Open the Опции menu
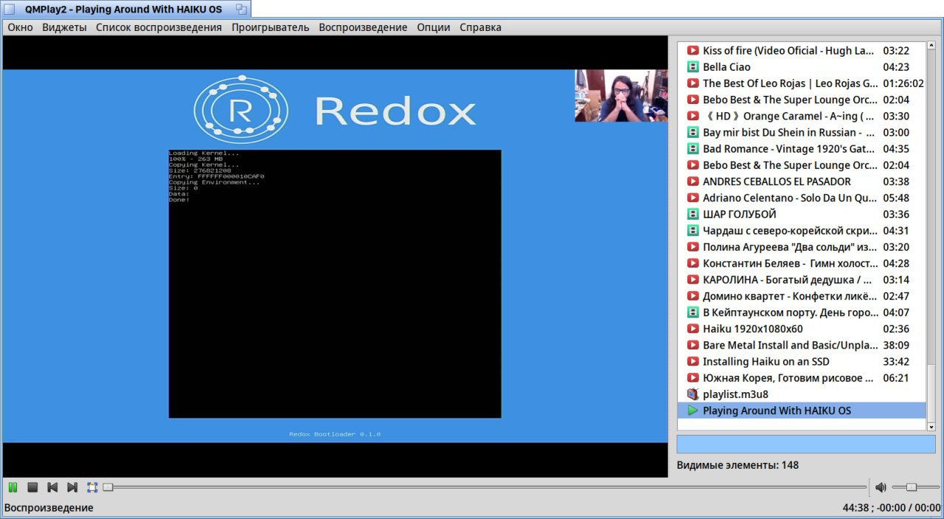 coord(434,27)
